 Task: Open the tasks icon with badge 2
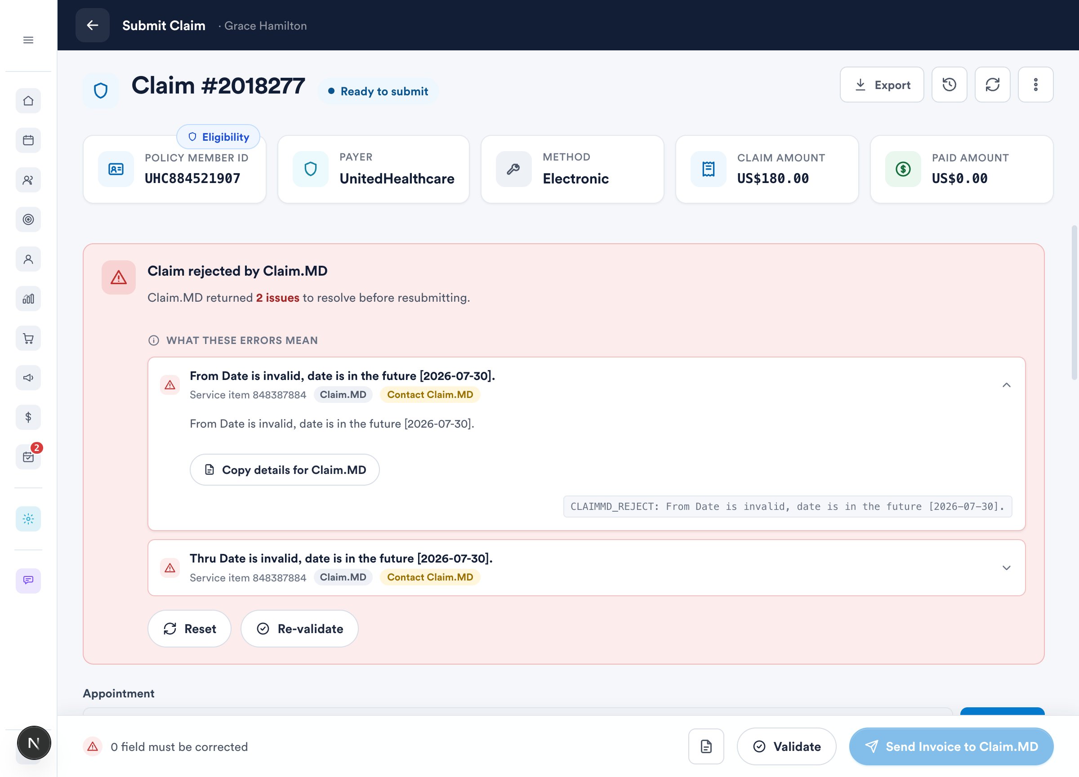point(28,457)
